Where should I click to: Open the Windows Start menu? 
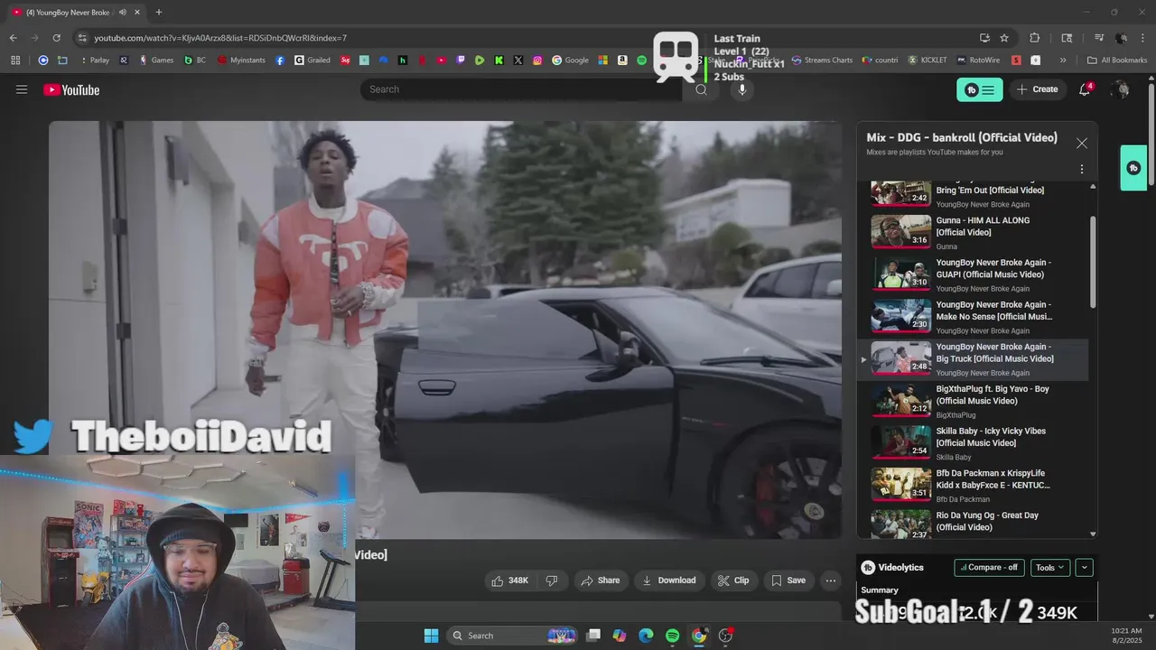(x=431, y=636)
